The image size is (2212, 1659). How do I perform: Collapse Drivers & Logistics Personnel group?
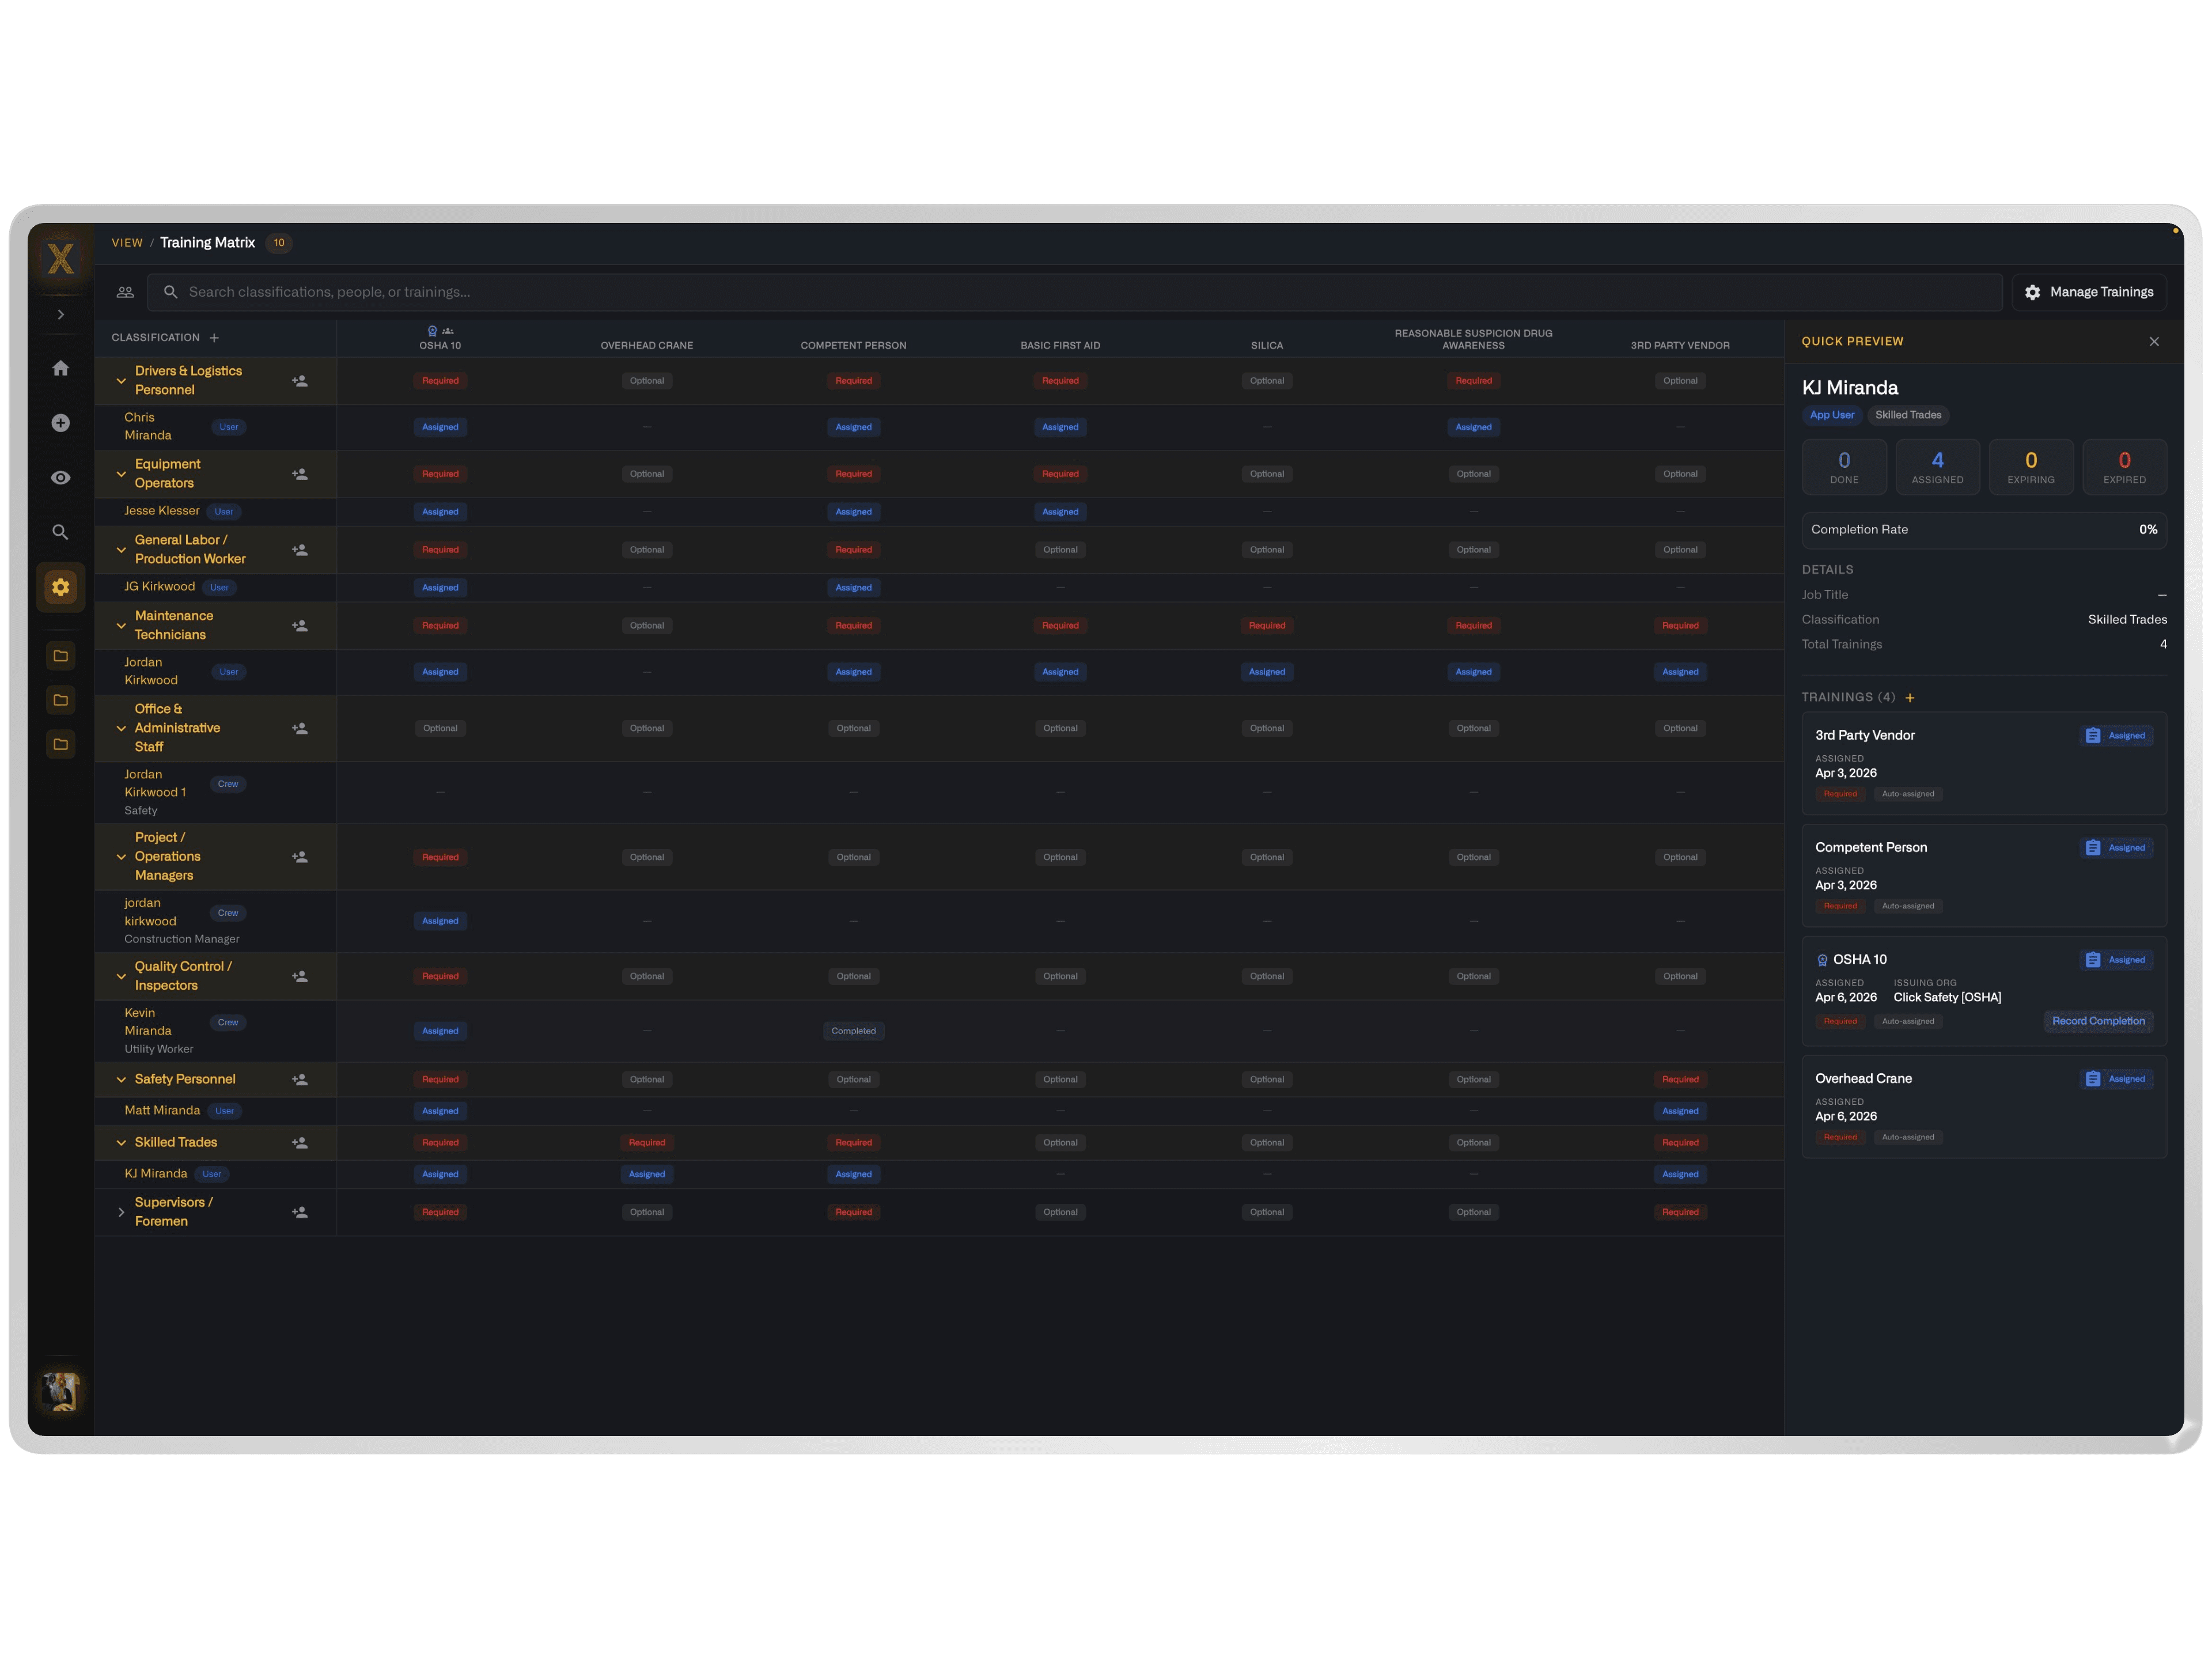[x=121, y=381]
